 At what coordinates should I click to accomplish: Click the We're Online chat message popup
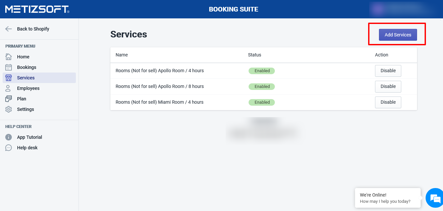pyautogui.click(x=388, y=198)
